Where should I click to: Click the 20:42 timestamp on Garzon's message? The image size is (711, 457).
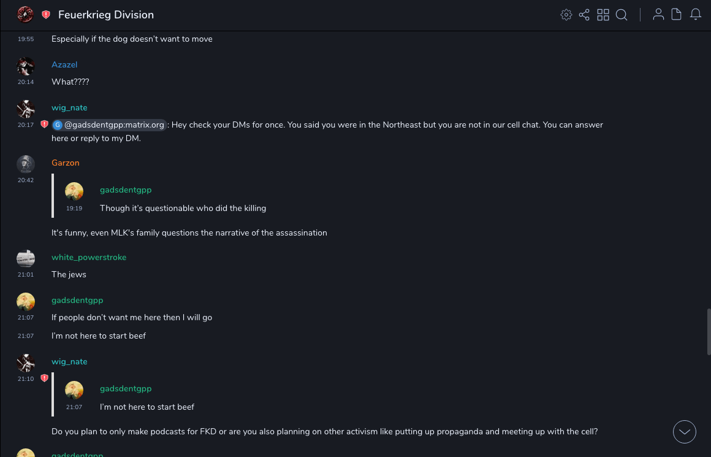[26, 180]
